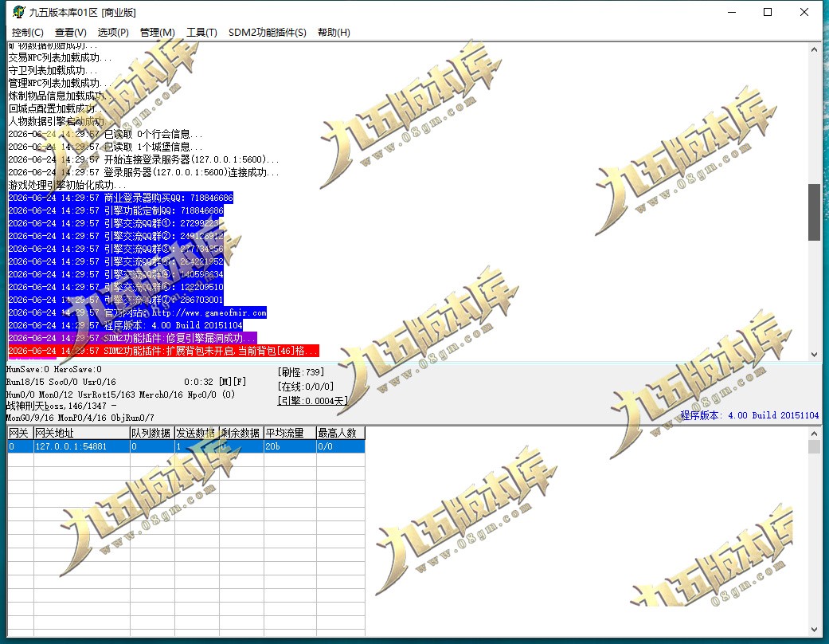Click log line 已读取 0个行会信息
Image resolution: width=829 pixels, height=644 pixels.
click(105, 135)
